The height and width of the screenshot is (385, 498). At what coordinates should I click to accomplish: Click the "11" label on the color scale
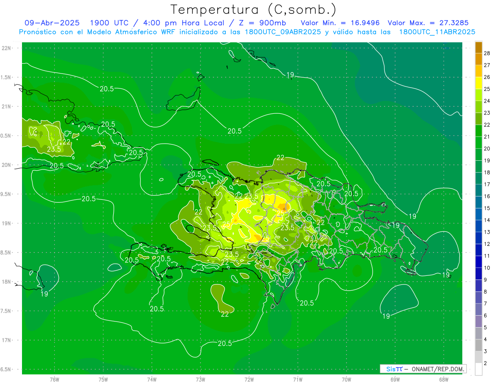pos(488,256)
